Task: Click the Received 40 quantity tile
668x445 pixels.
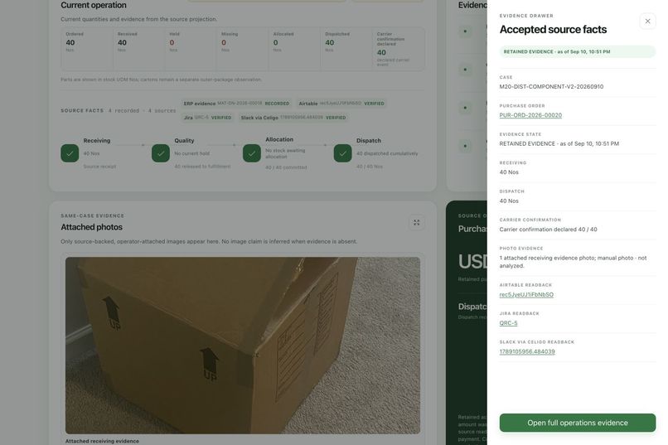Action: [139, 48]
